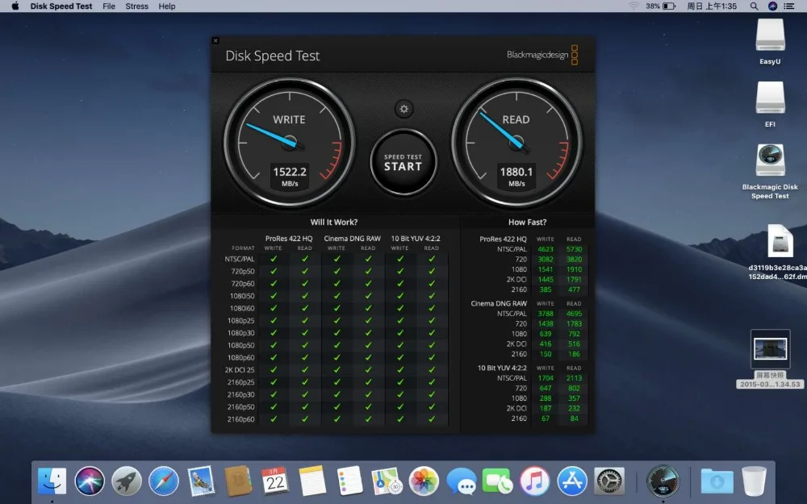Close the Disk Speed Test window
This screenshot has height=504, width=807.
tap(215, 40)
